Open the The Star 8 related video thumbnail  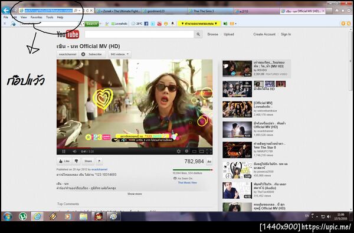237,150
